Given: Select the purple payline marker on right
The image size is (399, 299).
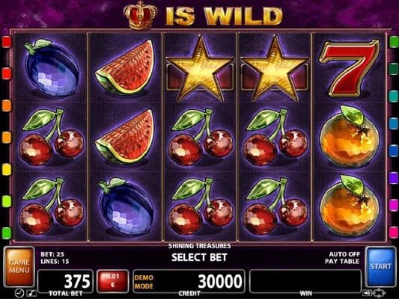Looking at the screenshot, I should 394,178.
